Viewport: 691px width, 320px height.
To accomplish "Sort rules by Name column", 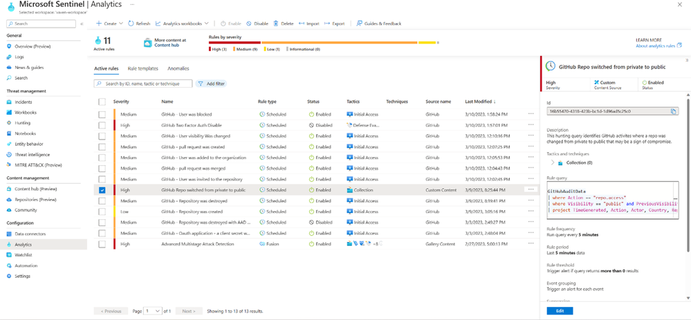I will 167,102.
